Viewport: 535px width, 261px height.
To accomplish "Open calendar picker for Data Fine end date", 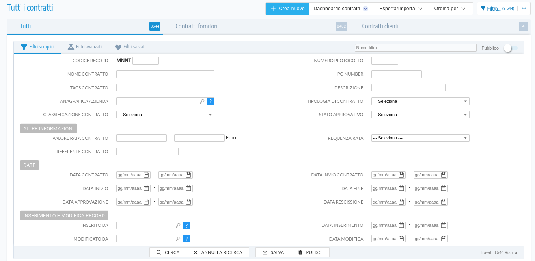I will pos(444,189).
